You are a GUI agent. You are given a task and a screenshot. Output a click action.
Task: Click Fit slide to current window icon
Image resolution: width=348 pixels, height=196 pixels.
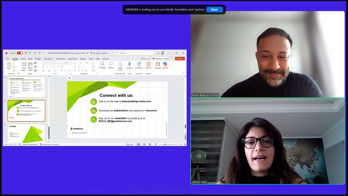click(x=185, y=145)
